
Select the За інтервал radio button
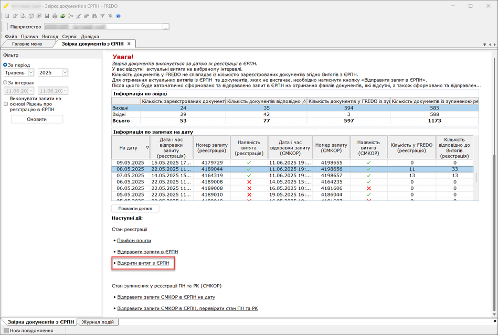click(5, 82)
